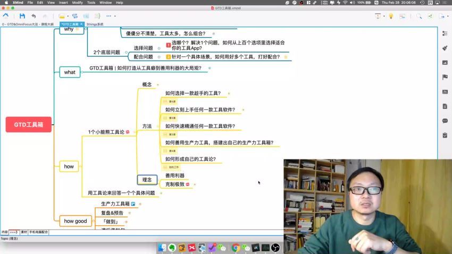Select the what topic node

(x=70, y=72)
